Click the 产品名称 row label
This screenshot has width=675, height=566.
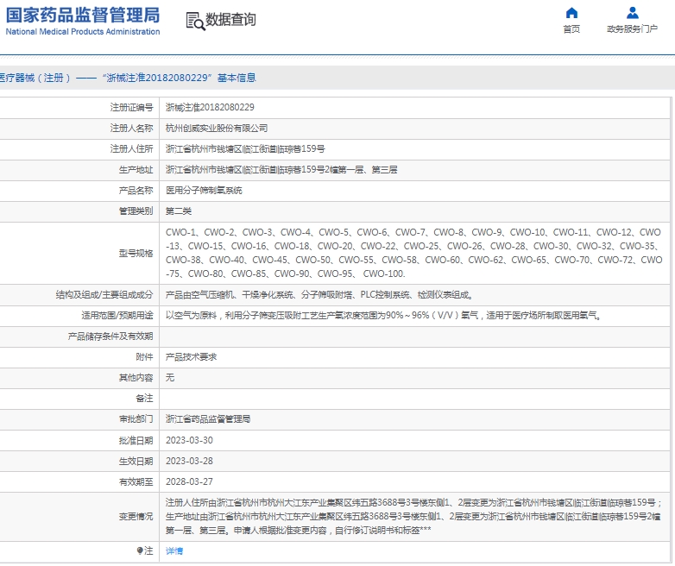click(x=136, y=190)
